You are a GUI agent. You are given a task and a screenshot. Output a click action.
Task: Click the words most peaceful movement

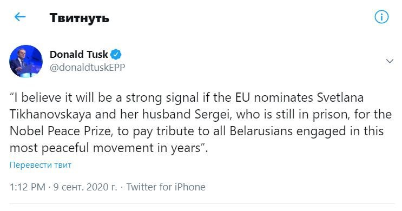click(82, 148)
